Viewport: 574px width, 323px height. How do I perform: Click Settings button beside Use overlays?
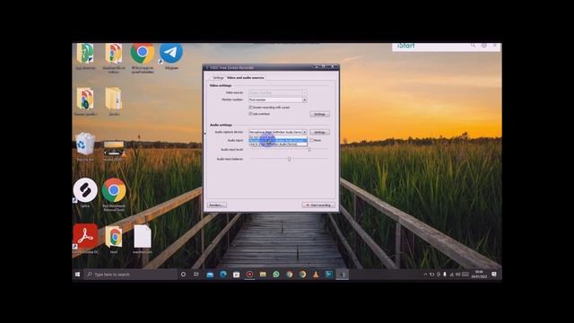click(319, 114)
